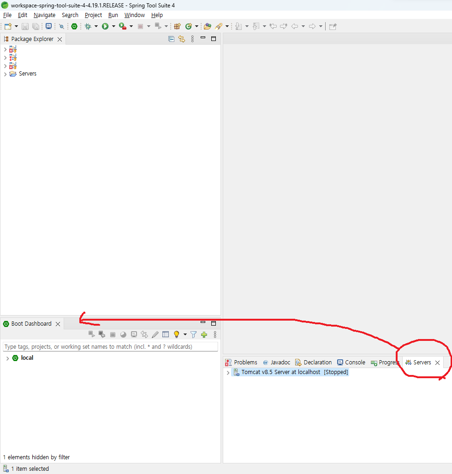This screenshot has width=452, height=474.
Task: Start app from Boot Dashboard toolbar
Action: pyautogui.click(x=91, y=334)
